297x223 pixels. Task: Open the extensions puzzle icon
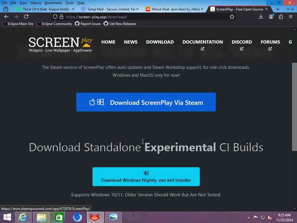pyautogui.click(x=281, y=17)
